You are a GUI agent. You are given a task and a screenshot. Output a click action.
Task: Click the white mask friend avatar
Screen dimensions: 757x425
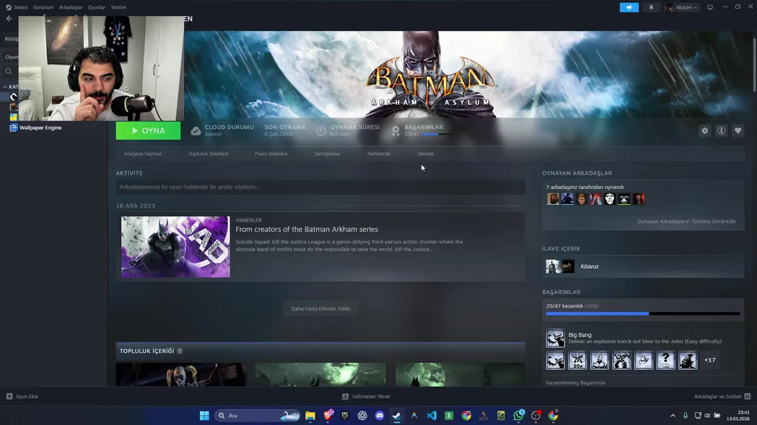pos(610,199)
